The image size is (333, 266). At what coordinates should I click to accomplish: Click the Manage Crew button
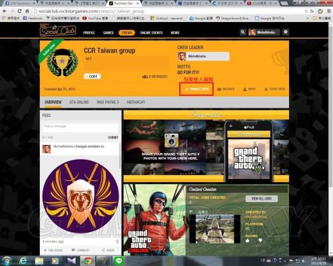[x=196, y=89]
